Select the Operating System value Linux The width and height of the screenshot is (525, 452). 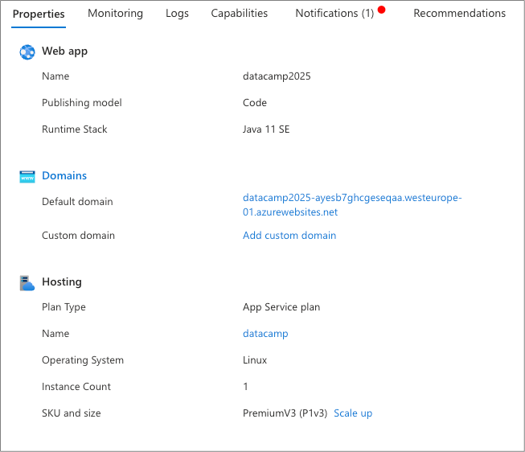(255, 360)
